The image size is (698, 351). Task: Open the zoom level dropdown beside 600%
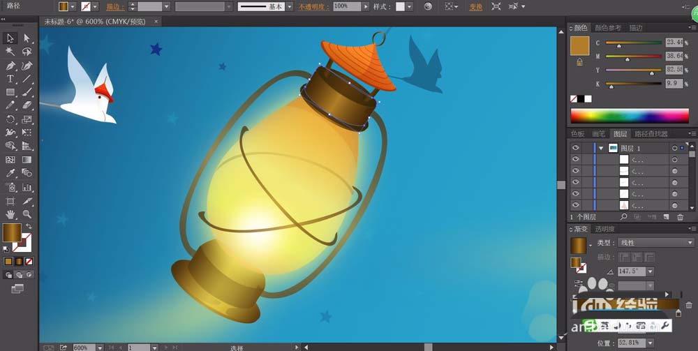click(x=100, y=348)
